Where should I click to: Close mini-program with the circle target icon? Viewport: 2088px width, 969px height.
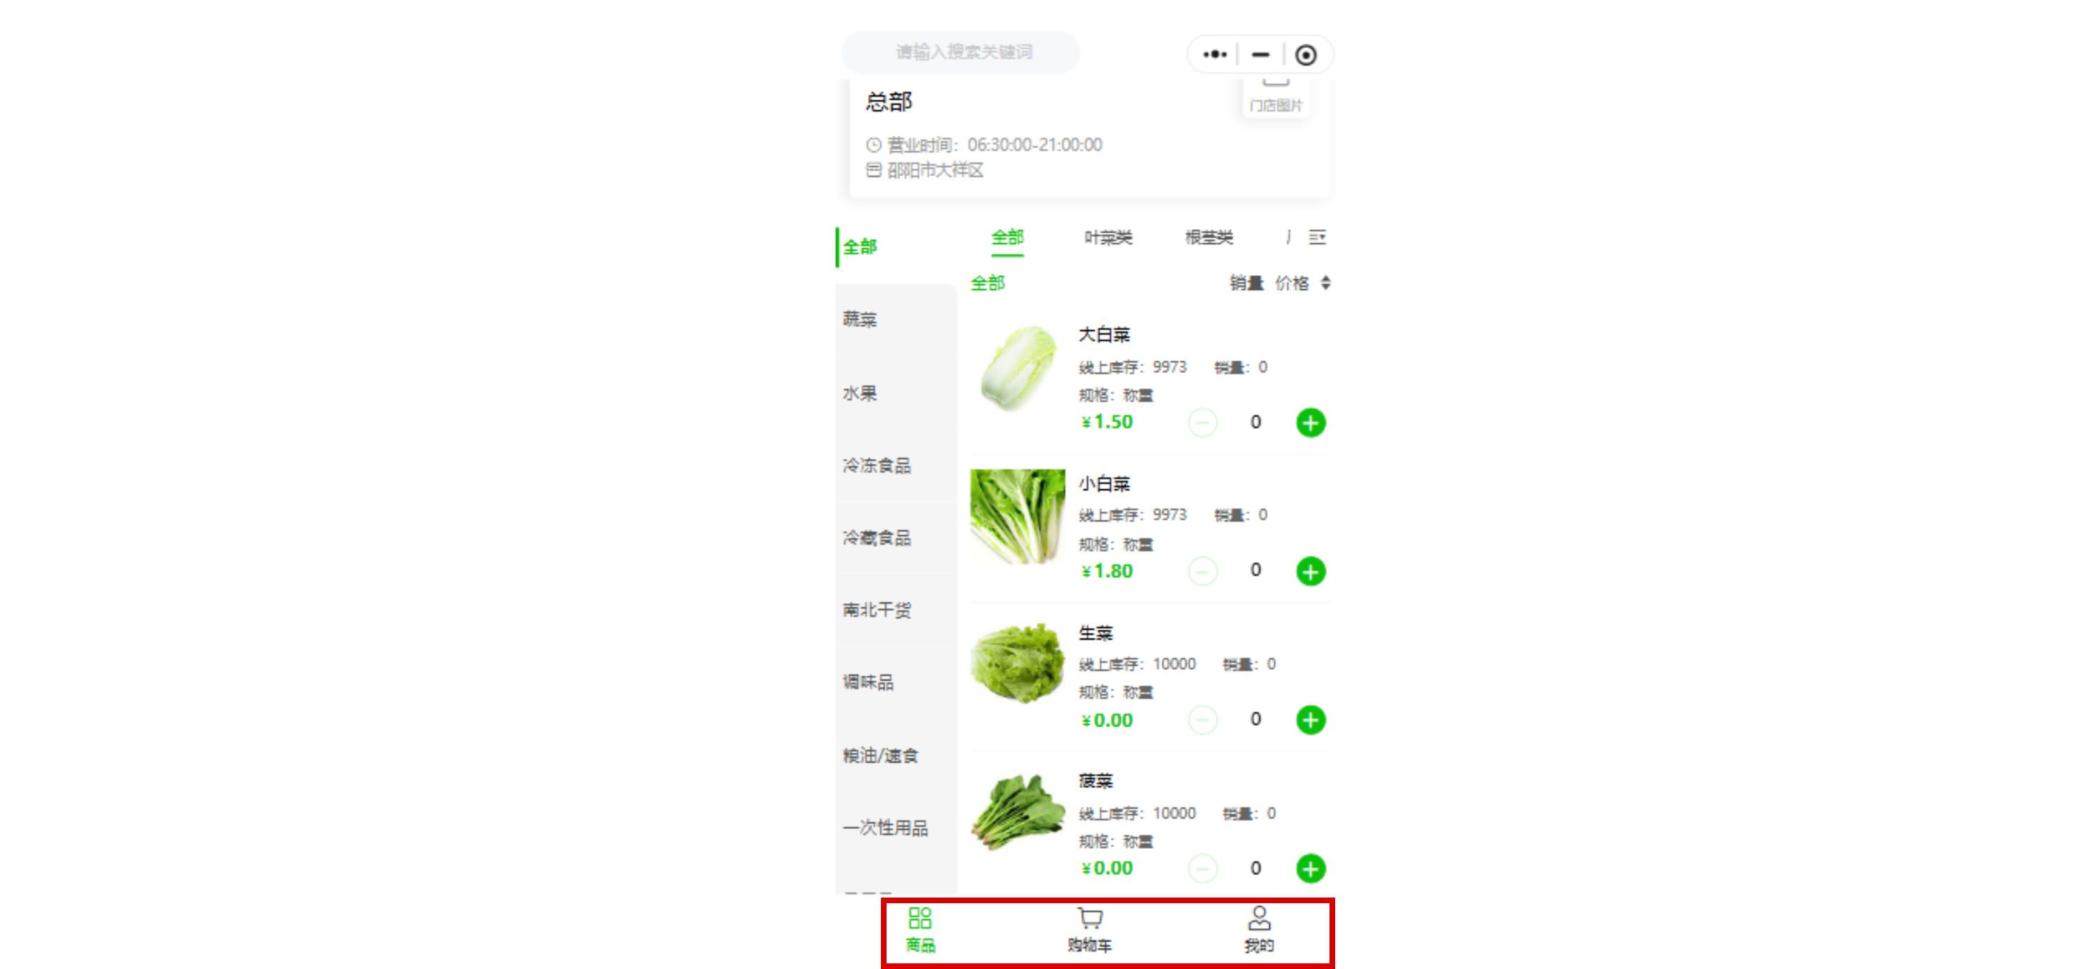(1305, 54)
